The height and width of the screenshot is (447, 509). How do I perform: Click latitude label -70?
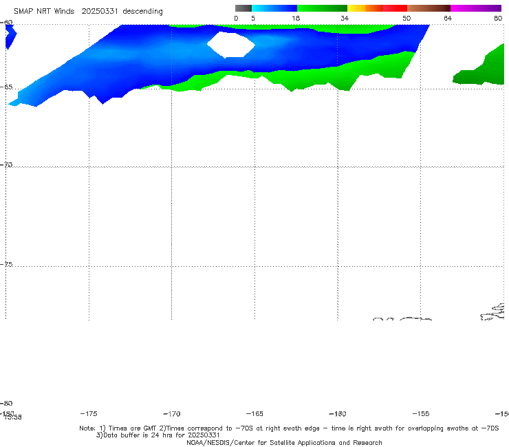point(6,165)
